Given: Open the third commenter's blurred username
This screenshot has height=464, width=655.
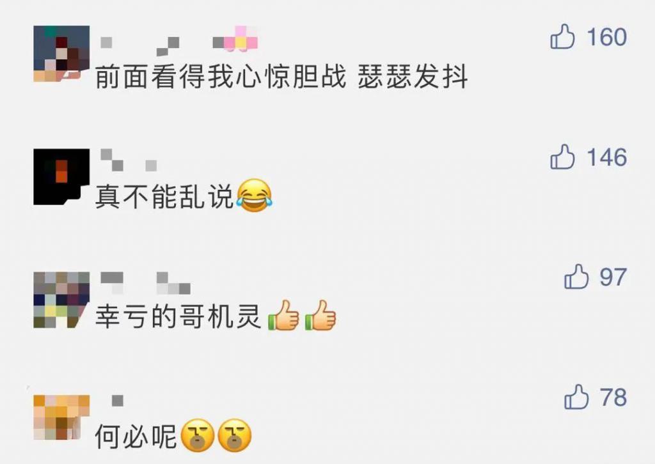Looking at the screenshot, I should click(145, 283).
